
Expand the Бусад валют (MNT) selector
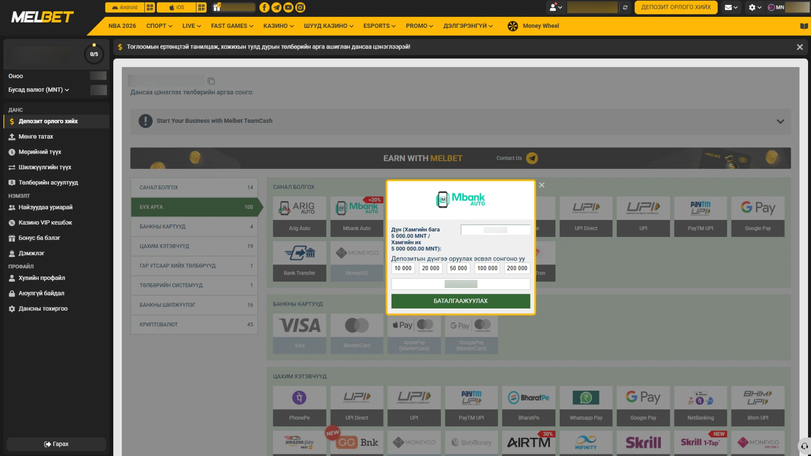coord(39,90)
